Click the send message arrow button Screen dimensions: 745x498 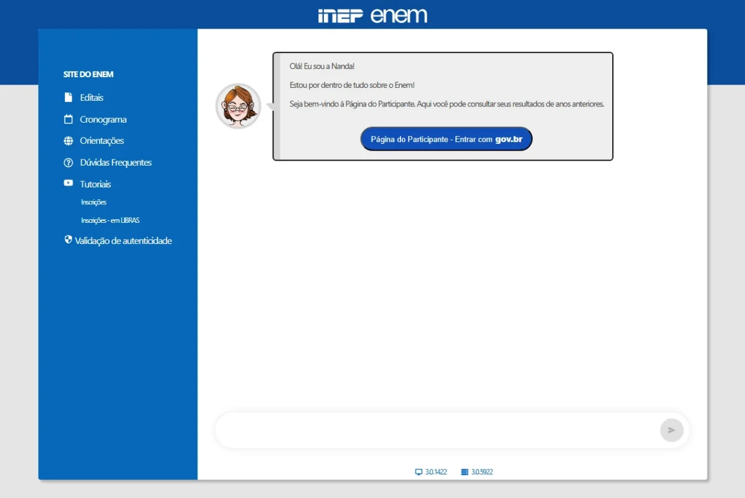click(x=671, y=430)
